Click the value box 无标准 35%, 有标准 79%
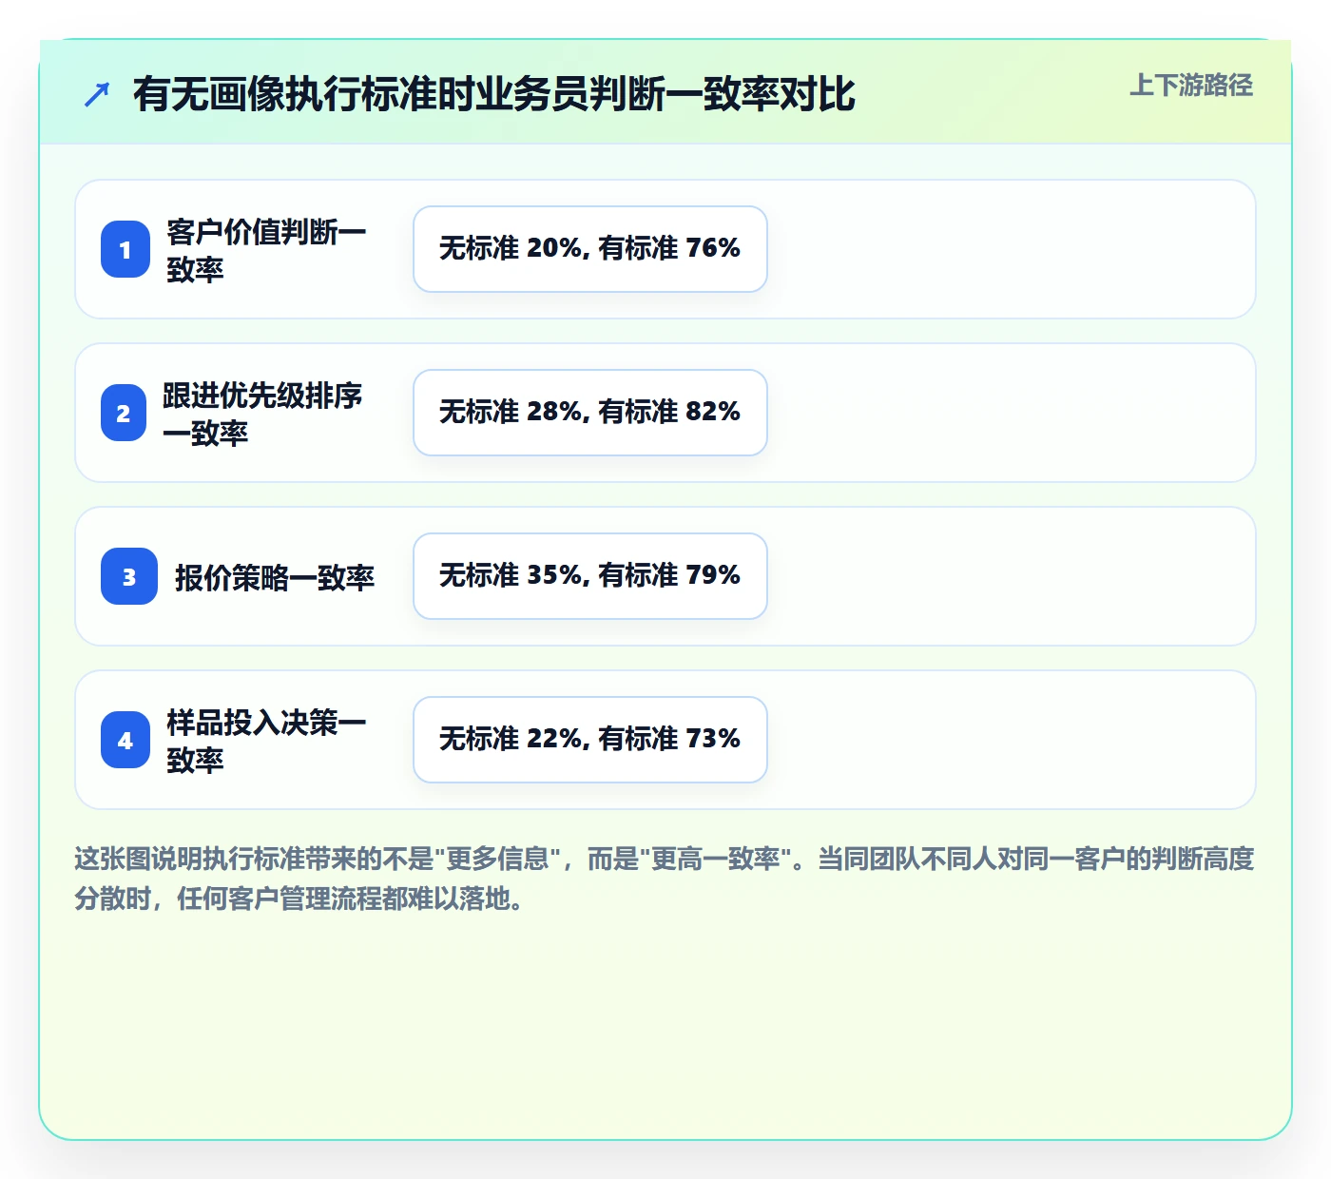The image size is (1331, 1179). point(590,576)
